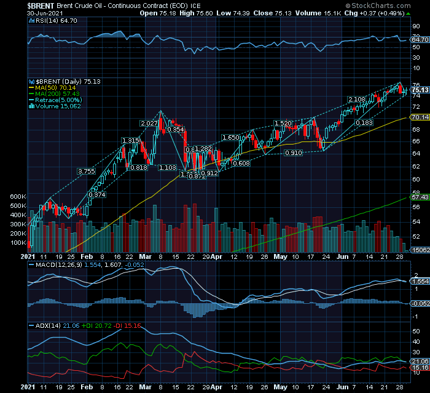430x393 pixels.
Task: Click the "Close 75.13" value in the header
Action: click(272, 13)
